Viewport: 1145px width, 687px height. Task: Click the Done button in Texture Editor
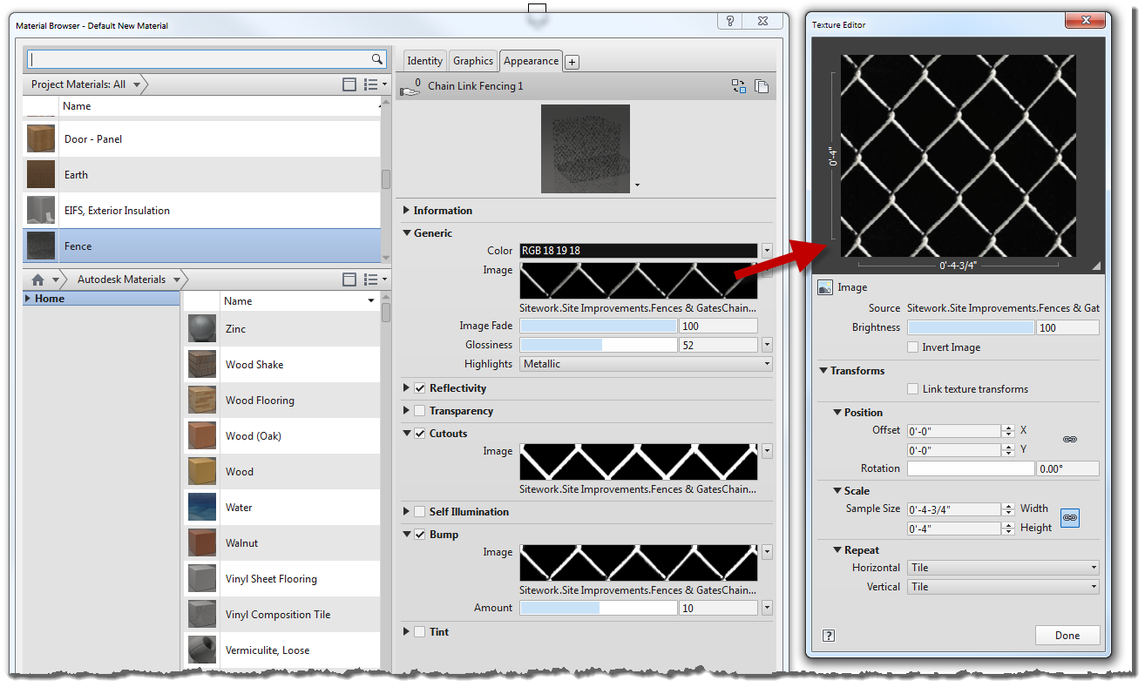tap(1067, 635)
